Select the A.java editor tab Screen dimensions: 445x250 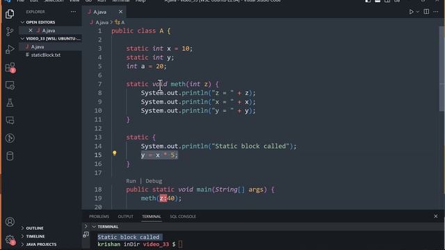click(x=99, y=12)
